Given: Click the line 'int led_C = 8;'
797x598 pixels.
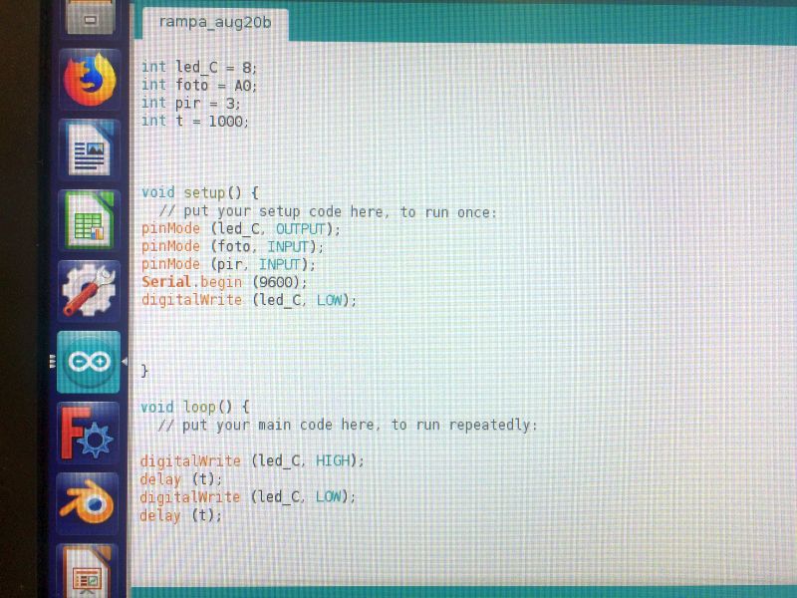Looking at the screenshot, I should (198, 67).
